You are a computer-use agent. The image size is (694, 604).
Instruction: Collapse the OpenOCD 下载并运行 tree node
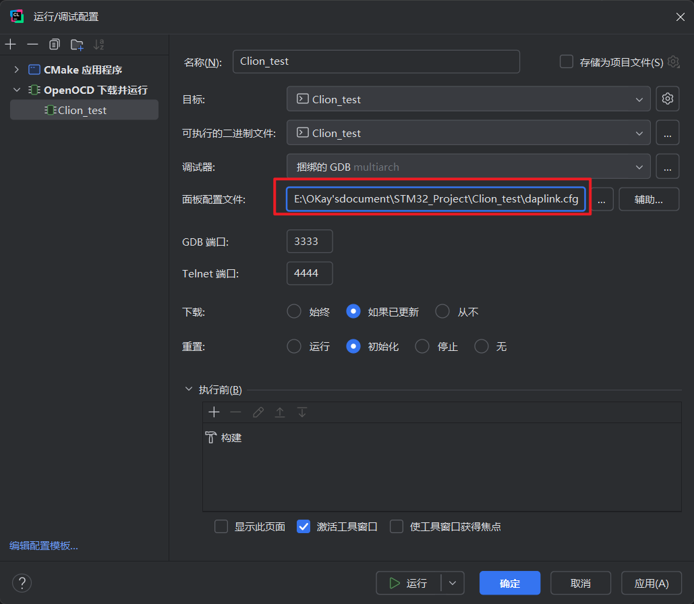[x=17, y=90]
